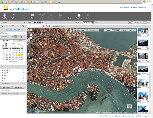
Task: Select the second History radio button
Action: click(x=18, y=37)
